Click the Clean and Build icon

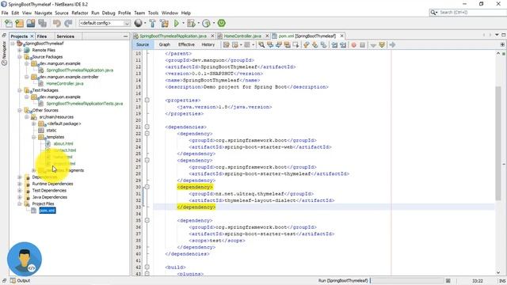pyautogui.click(x=164, y=23)
